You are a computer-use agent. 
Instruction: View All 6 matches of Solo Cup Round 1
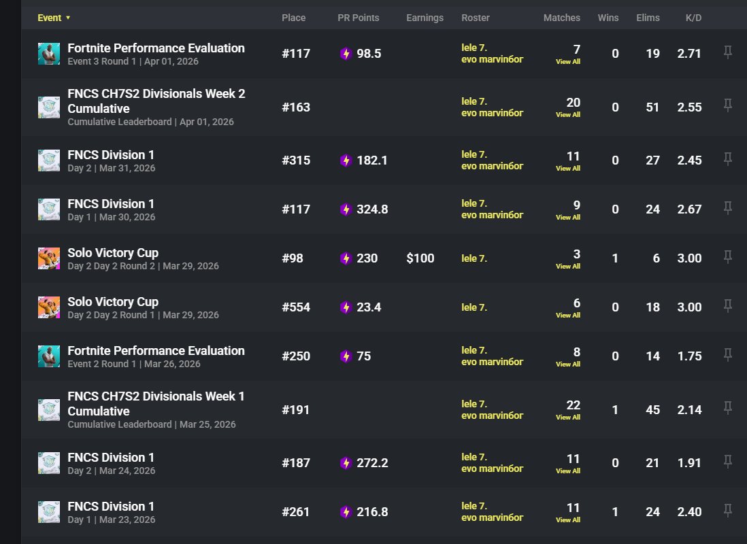coord(568,315)
